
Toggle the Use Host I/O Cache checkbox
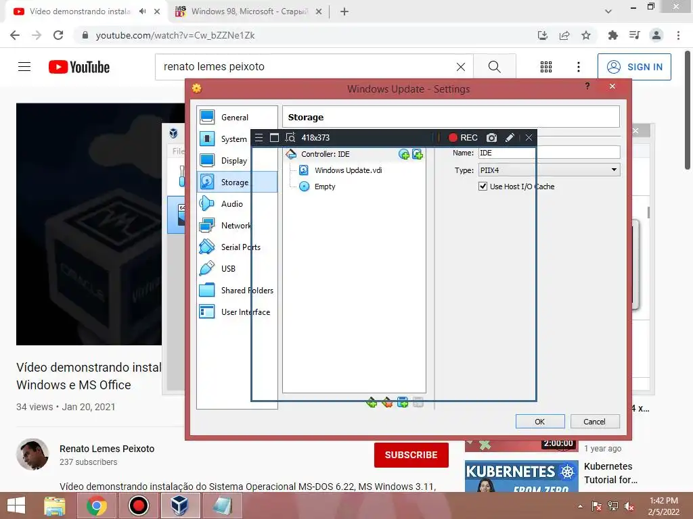483,187
